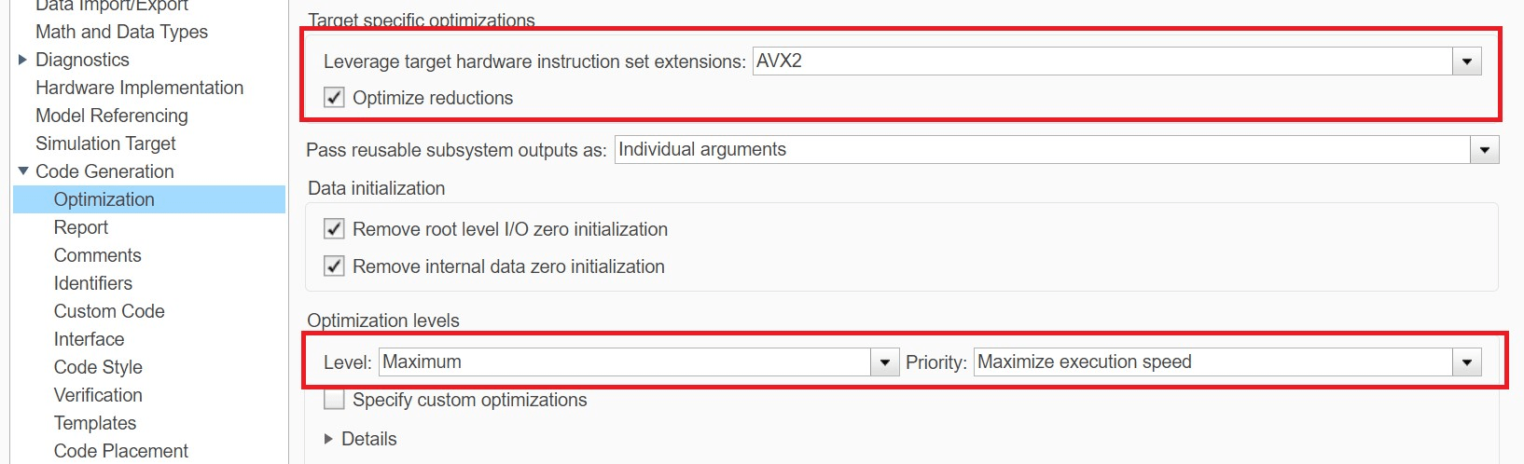1524x464 pixels.
Task: Select the Interface tree item
Action: click(89, 339)
